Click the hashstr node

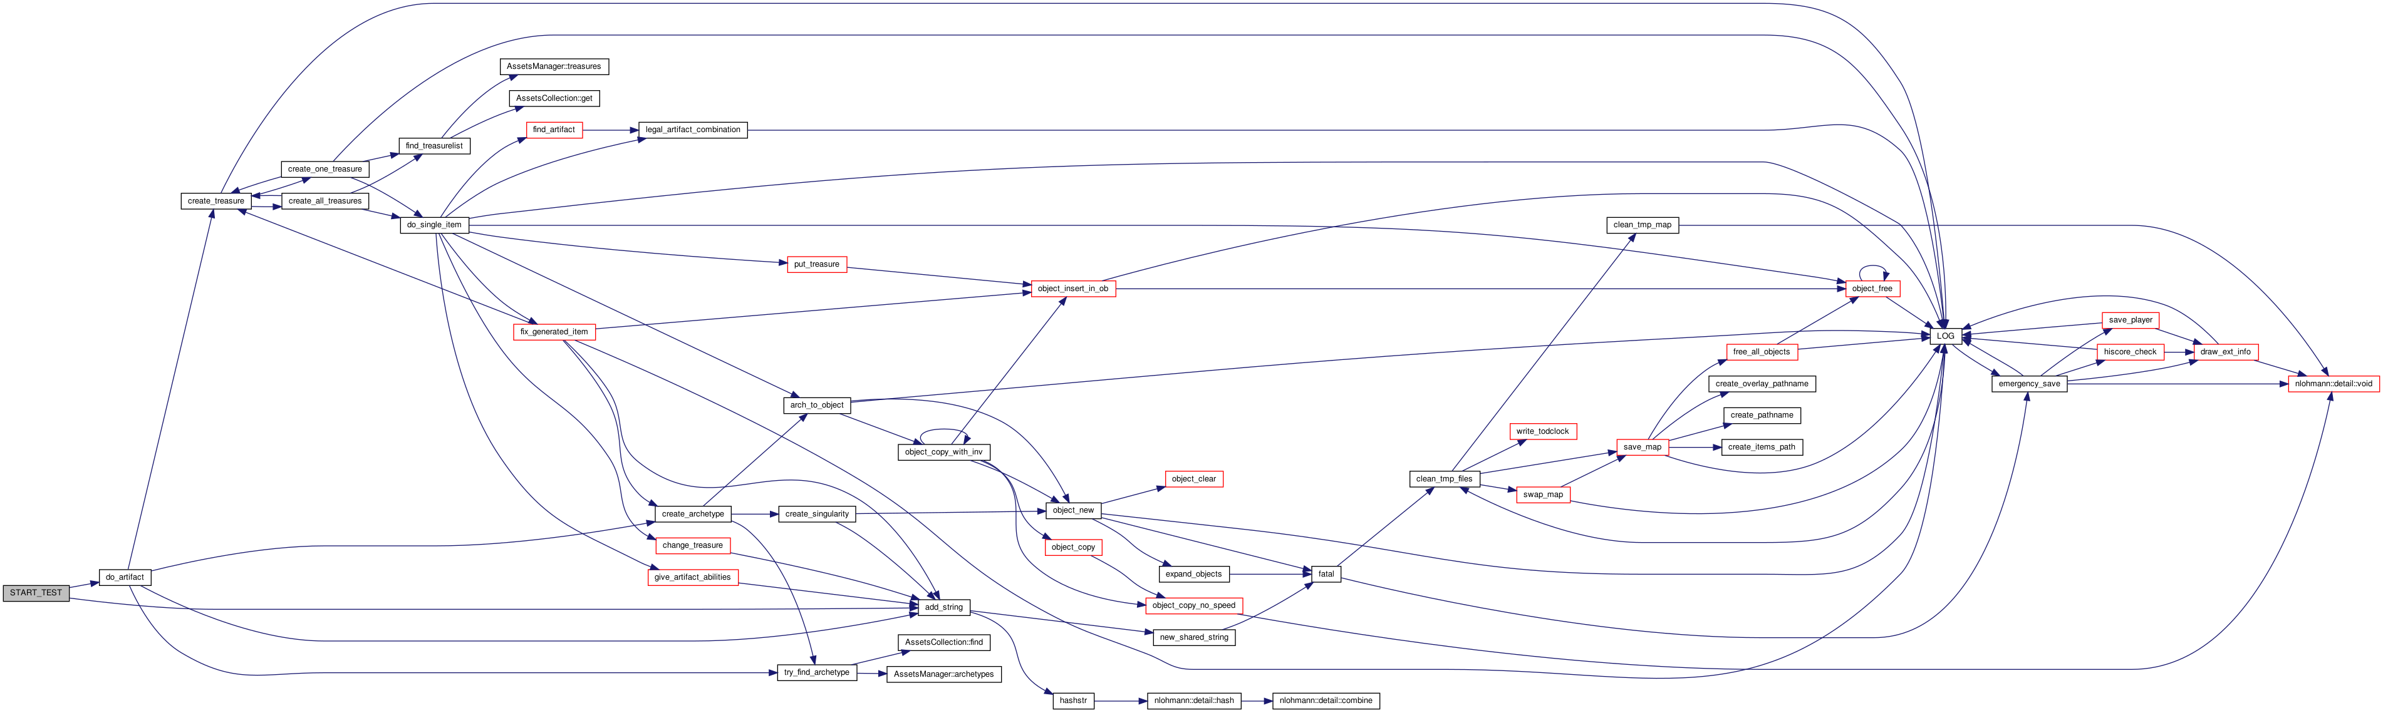(x=1073, y=701)
